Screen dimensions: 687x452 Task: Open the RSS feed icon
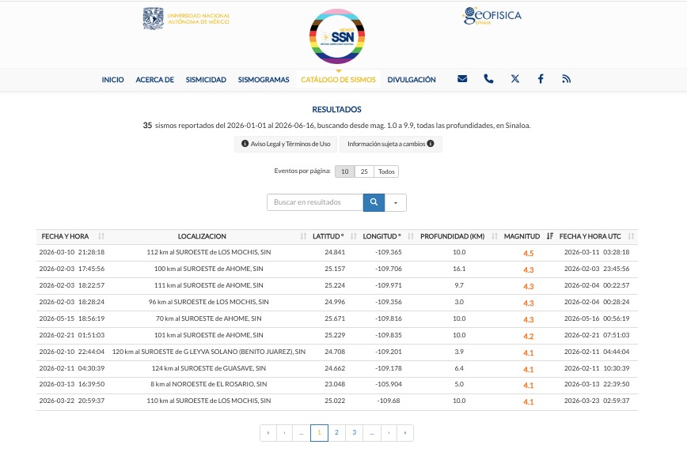[566, 79]
